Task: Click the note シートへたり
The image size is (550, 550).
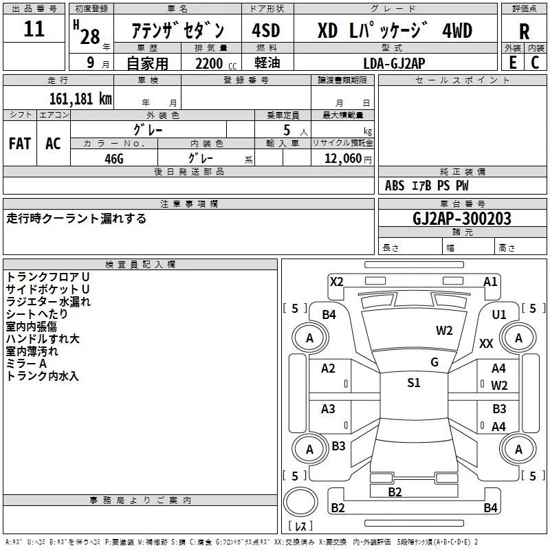Action: tap(36, 314)
